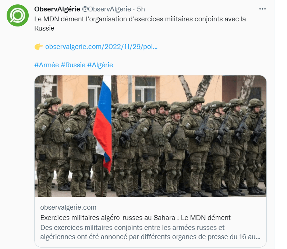Open the #Russie hashtag
This screenshot has width=287, height=249.
[73, 65]
